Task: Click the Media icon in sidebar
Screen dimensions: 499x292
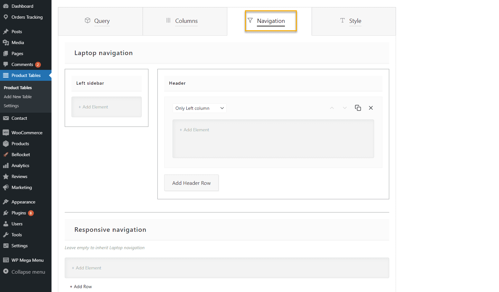Action: [6, 42]
